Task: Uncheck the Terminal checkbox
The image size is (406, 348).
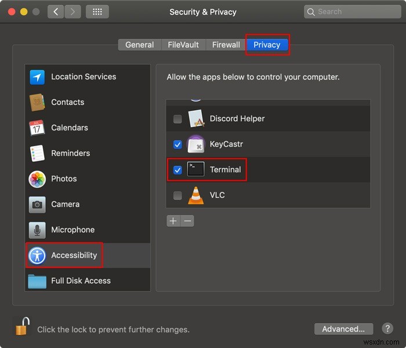Action: [177, 170]
